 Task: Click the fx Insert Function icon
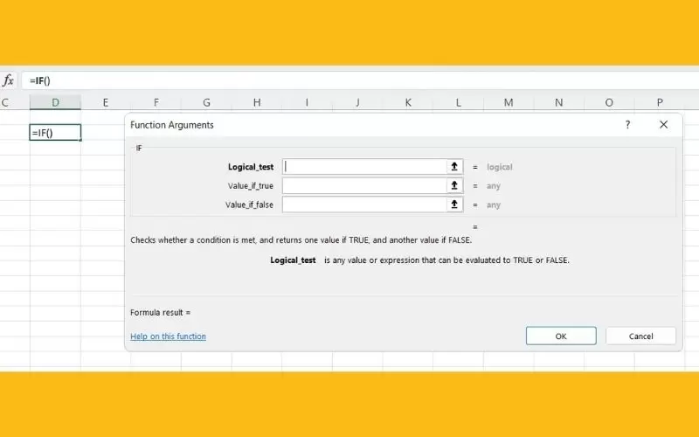click(8, 80)
